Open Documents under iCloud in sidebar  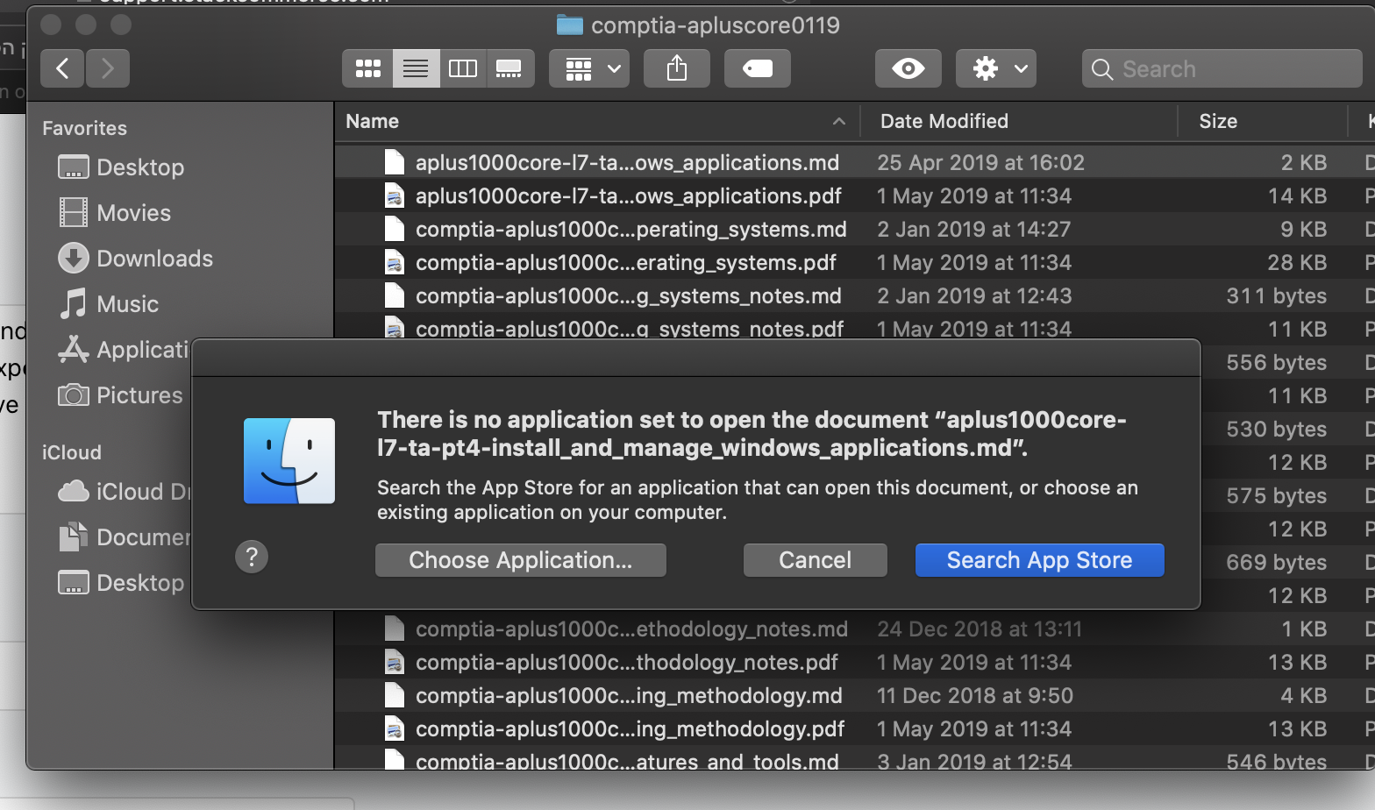click(x=124, y=536)
